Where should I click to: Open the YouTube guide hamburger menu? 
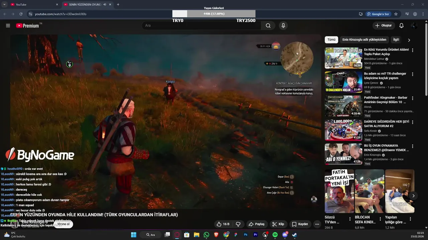pos(8,26)
